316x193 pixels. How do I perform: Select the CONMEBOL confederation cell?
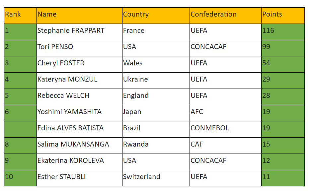coord(225,129)
